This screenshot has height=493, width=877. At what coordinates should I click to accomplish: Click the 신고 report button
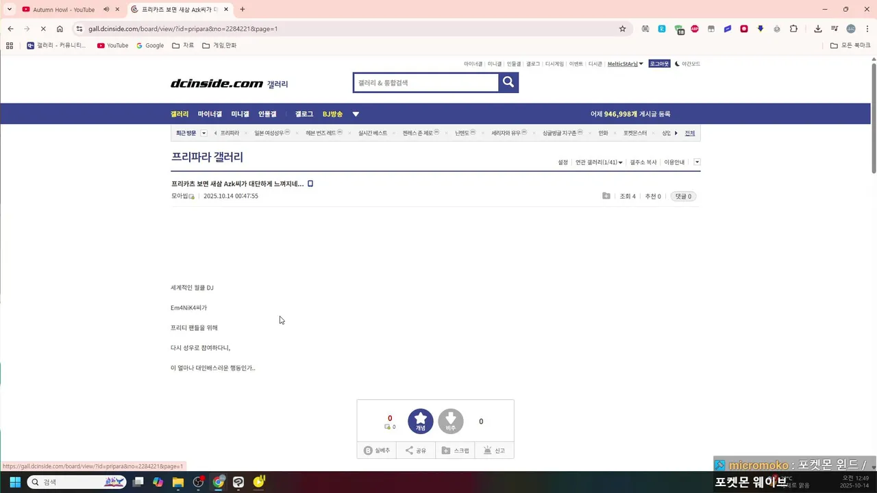click(x=494, y=451)
